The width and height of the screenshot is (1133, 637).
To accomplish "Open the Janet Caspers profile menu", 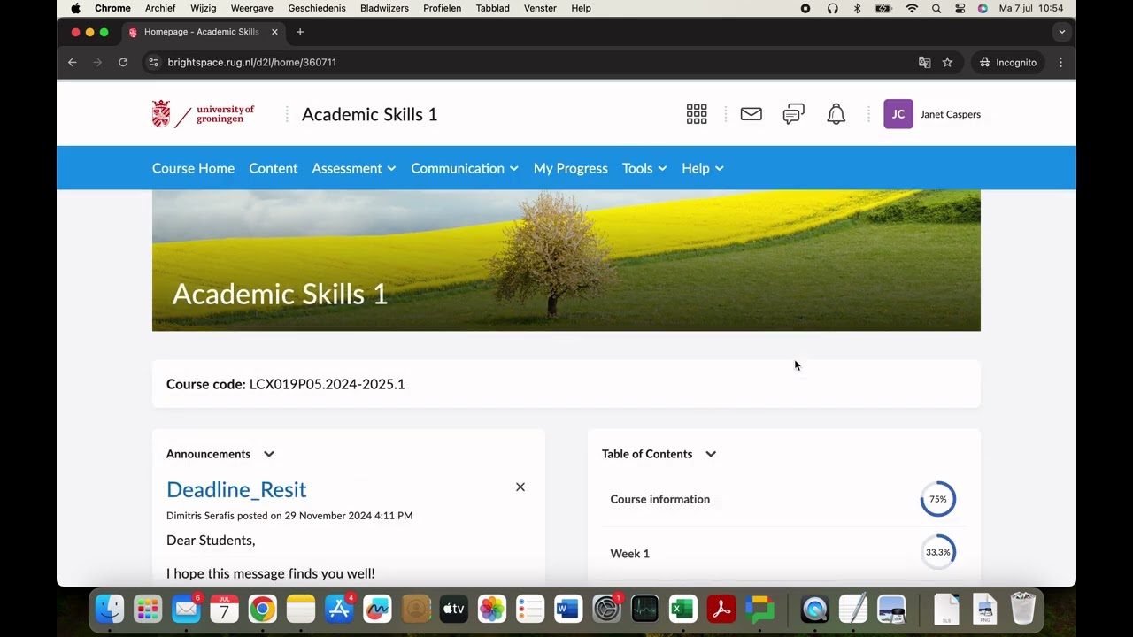I will click(932, 114).
